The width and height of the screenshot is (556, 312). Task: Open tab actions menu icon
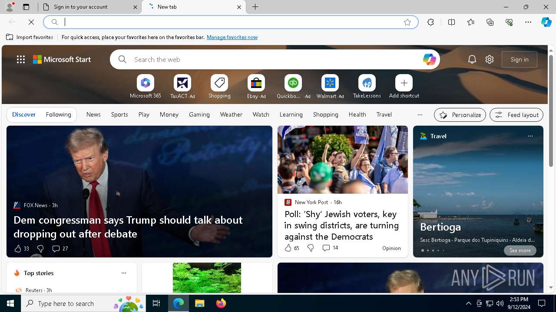[26, 7]
